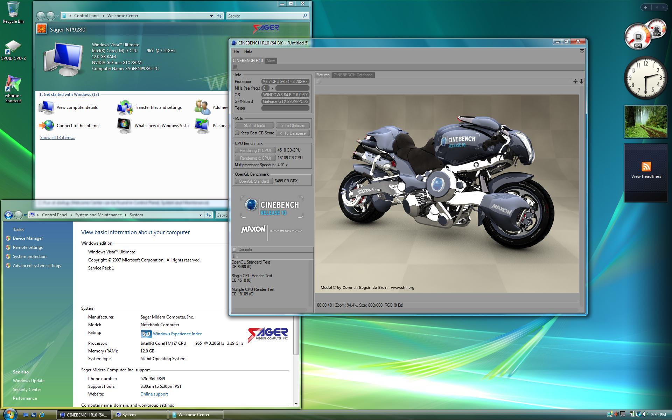Launch the wPrime shortcut on desktop

13,89
